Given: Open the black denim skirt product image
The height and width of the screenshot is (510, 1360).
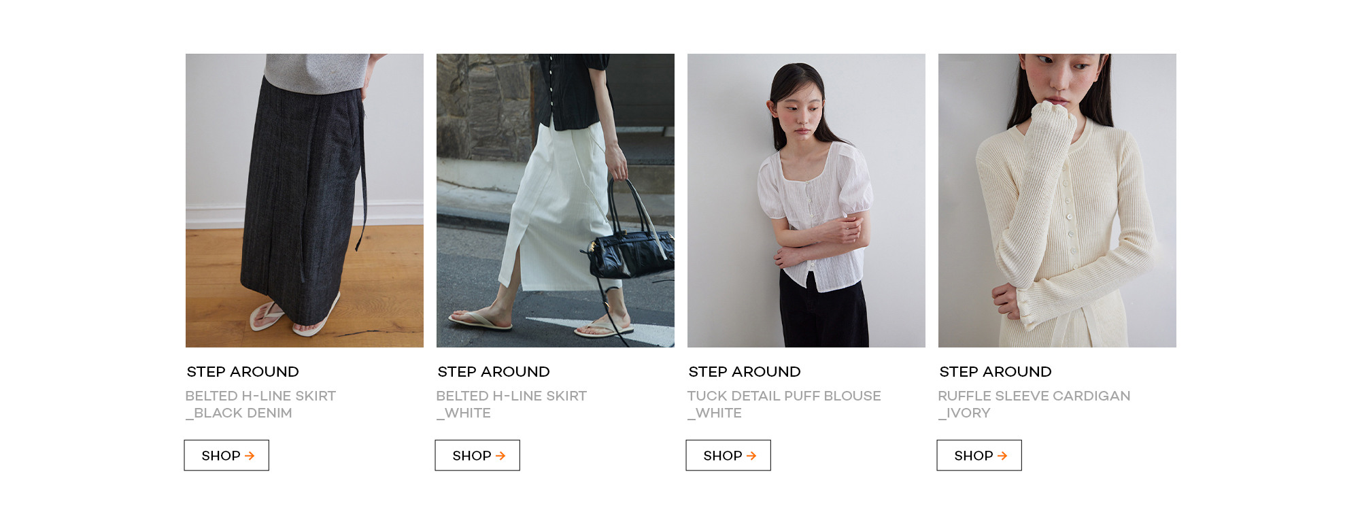Looking at the screenshot, I should pos(305,201).
